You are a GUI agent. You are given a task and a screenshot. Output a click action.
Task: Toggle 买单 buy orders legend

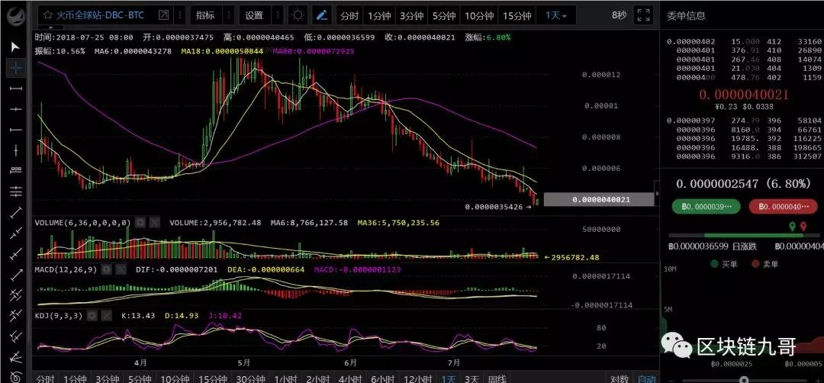724,264
